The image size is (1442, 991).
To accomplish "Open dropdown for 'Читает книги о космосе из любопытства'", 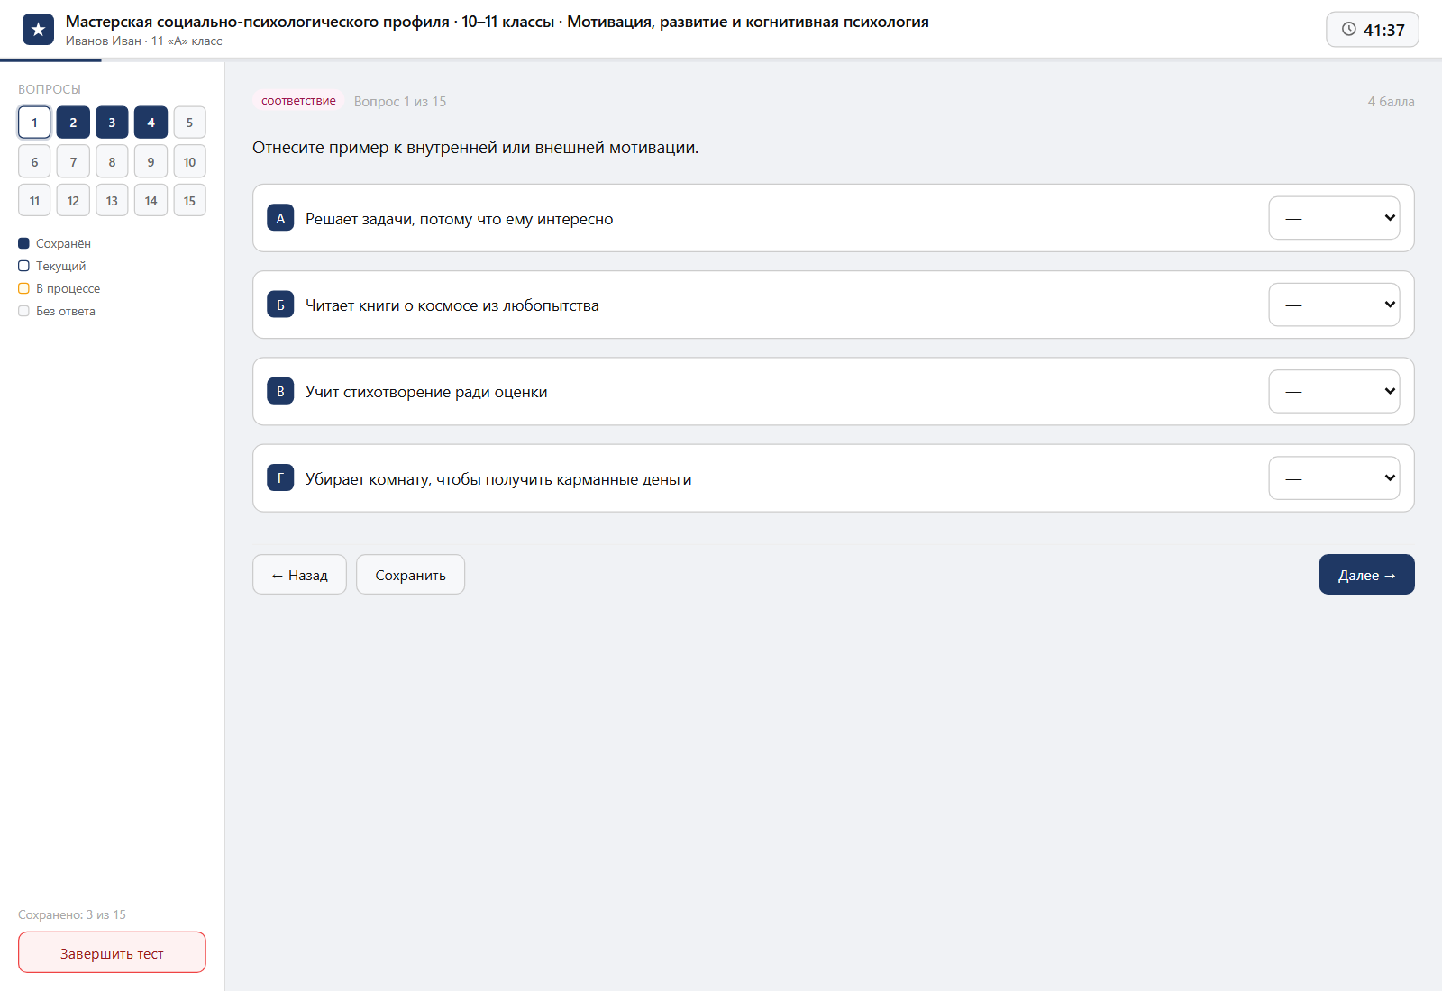I will (1334, 305).
